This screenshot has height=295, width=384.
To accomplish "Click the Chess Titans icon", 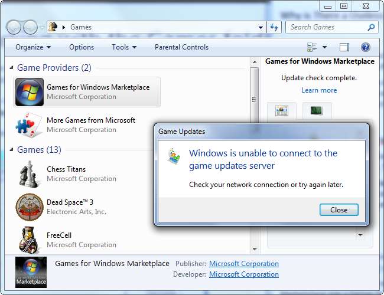I will (29, 174).
